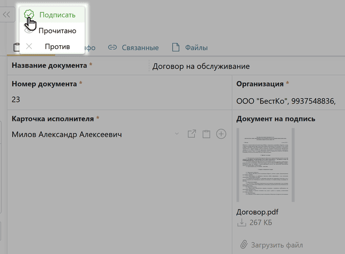Viewport: 345px width, 254px height.
Task: Click the clipboard icon in executor card field
Action: click(206, 134)
